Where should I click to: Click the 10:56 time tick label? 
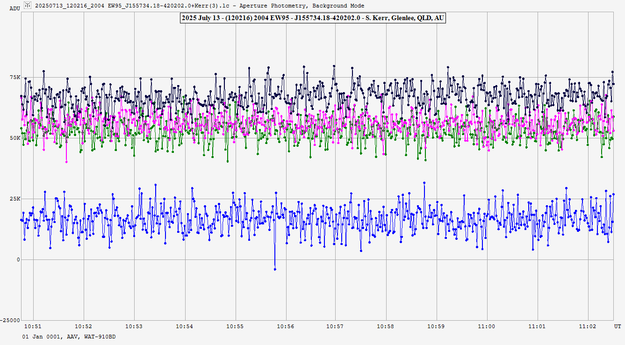[285, 327]
